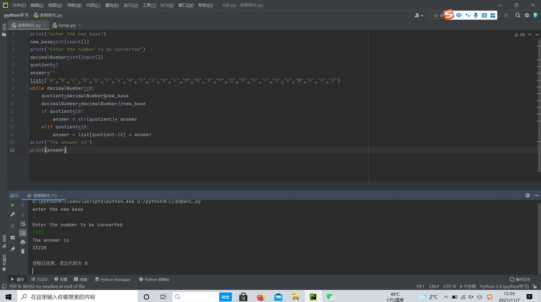541x302 pixels.
Task: Toggle scroll to end of console
Action: [23, 233]
